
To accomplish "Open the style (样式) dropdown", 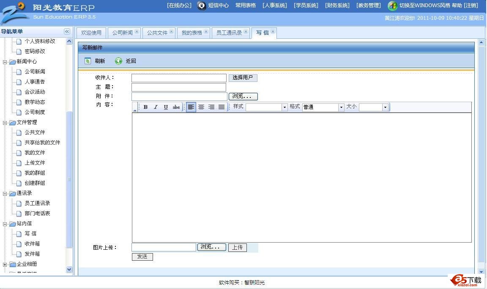I will (285, 108).
